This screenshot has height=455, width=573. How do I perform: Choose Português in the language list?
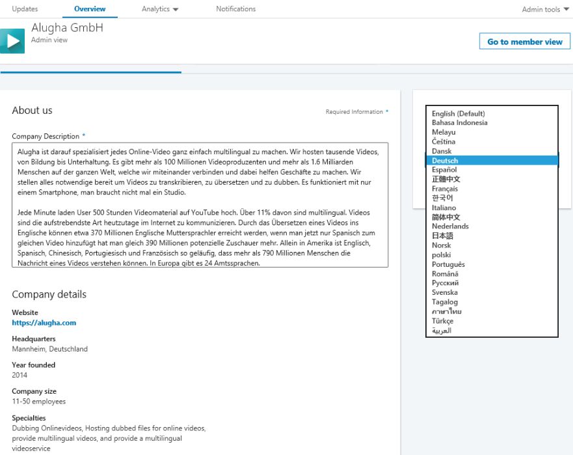(x=492, y=264)
